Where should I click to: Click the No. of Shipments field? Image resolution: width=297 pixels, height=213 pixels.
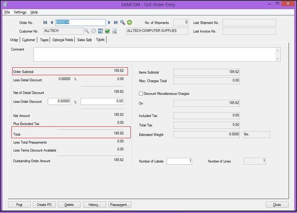pyautogui.click(x=181, y=22)
